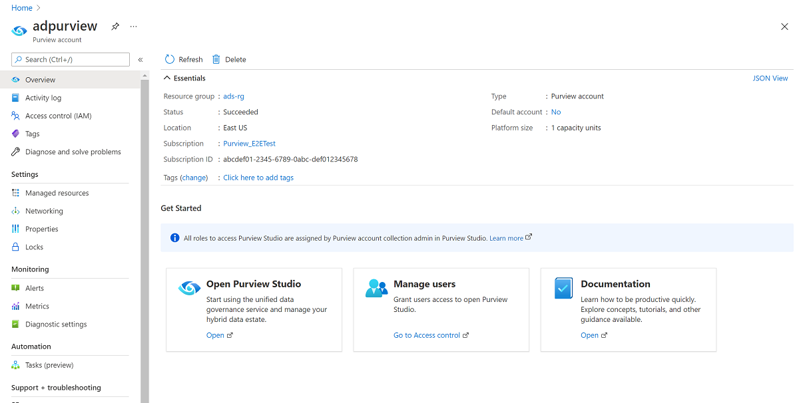Viewport: 799px width, 403px height.
Task: Click the Open Purview Studio eye icon
Action: point(190,289)
